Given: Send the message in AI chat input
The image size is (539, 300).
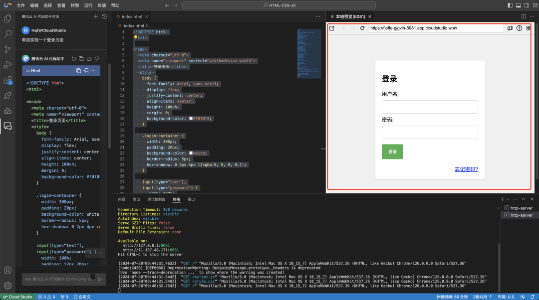Looking at the screenshot, I should click(100, 280).
